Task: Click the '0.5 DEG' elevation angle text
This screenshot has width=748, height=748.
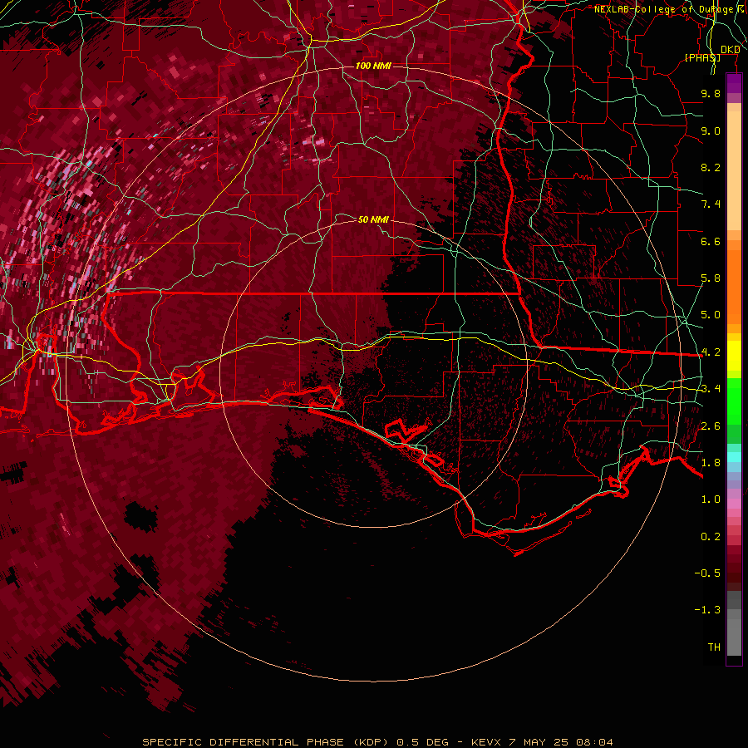Action: coord(423,742)
